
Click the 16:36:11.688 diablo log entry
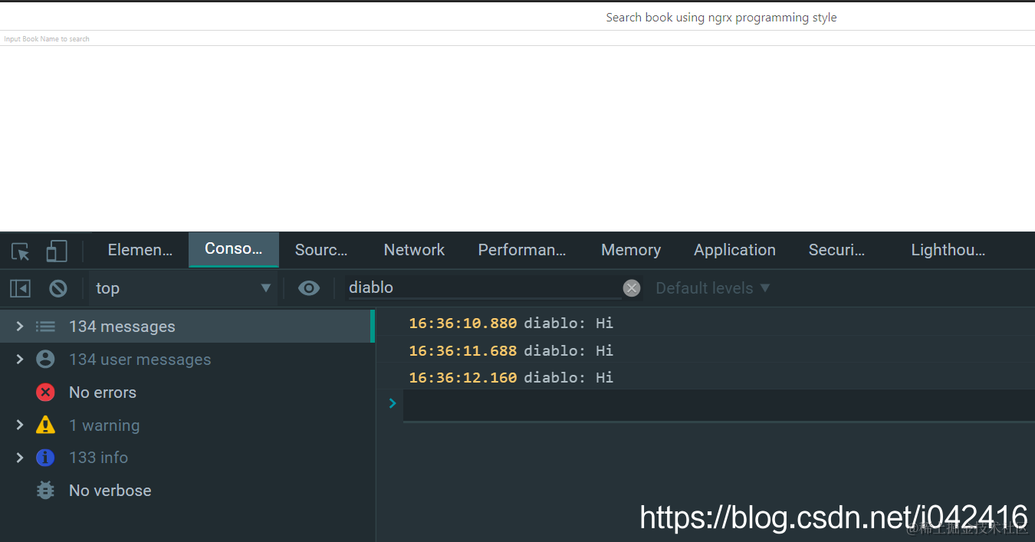tap(705, 350)
